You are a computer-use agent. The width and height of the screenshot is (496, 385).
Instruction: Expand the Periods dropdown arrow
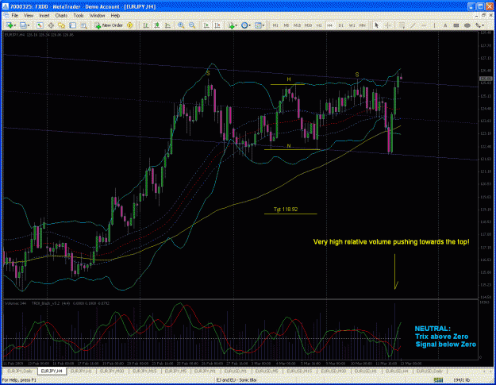pyautogui.click(x=249, y=25)
